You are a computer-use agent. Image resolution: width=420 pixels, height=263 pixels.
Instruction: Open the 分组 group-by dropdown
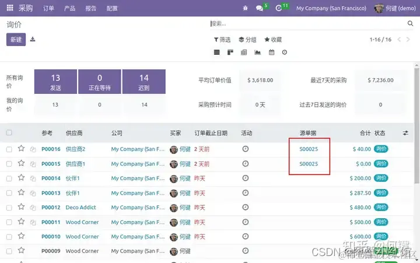(247, 40)
